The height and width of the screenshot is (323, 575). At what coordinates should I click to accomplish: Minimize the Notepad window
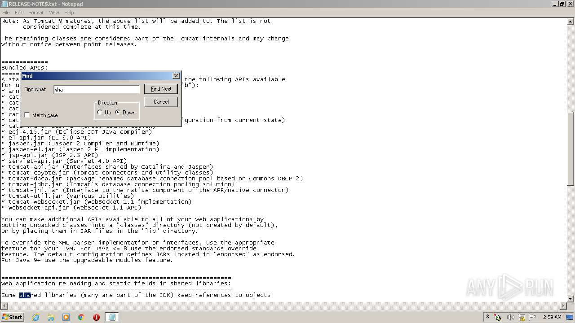tap(555, 4)
